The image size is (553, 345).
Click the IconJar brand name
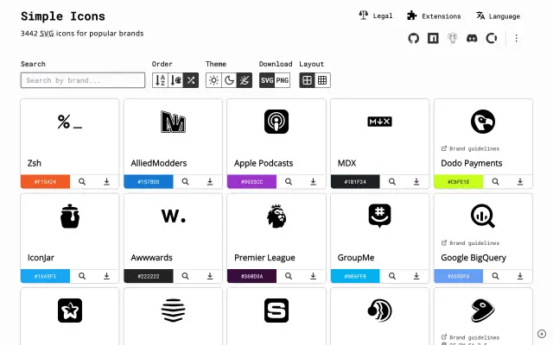point(41,257)
